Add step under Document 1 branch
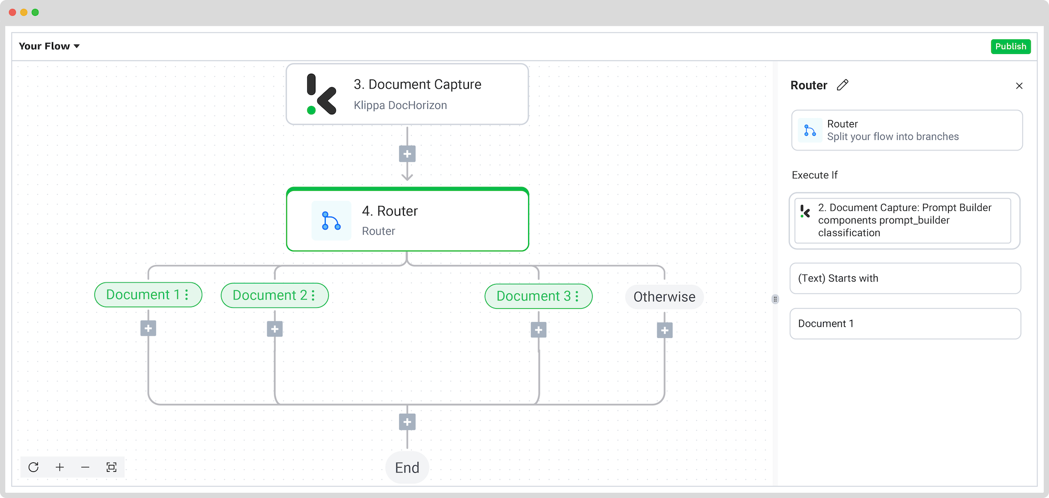This screenshot has width=1049, height=498. click(x=148, y=329)
